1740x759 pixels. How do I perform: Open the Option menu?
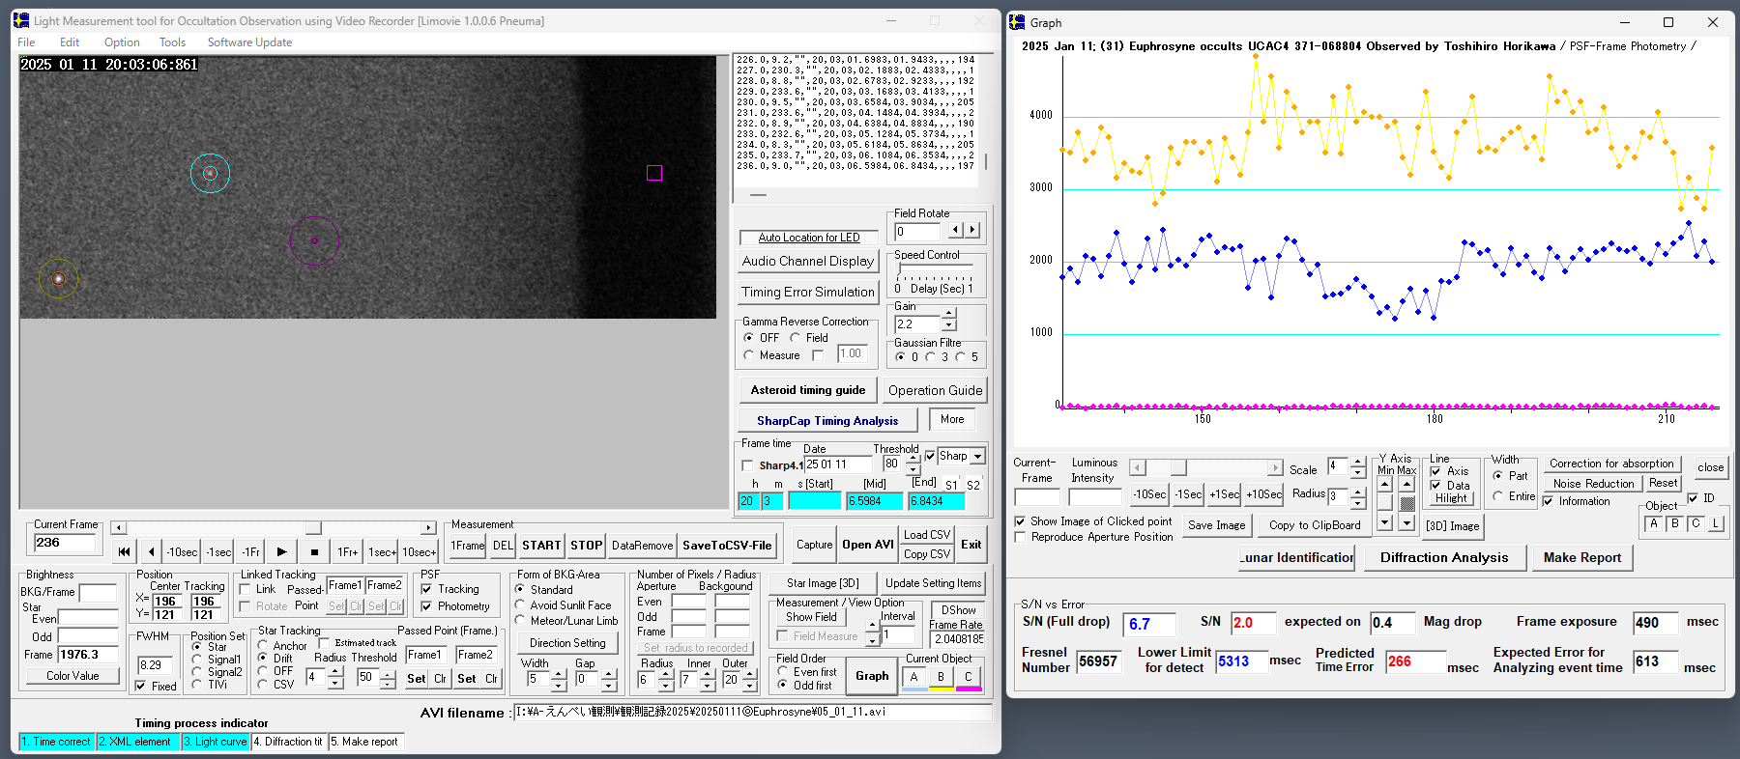click(122, 42)
